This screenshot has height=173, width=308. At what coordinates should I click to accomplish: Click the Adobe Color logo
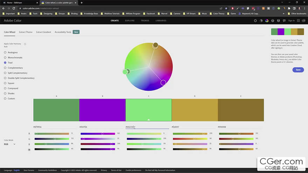click(x=13, y=21)
